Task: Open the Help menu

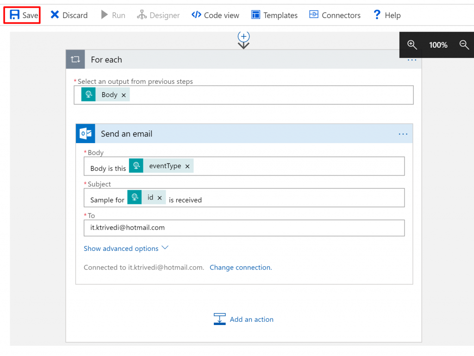Action: [x=387, y=15]
